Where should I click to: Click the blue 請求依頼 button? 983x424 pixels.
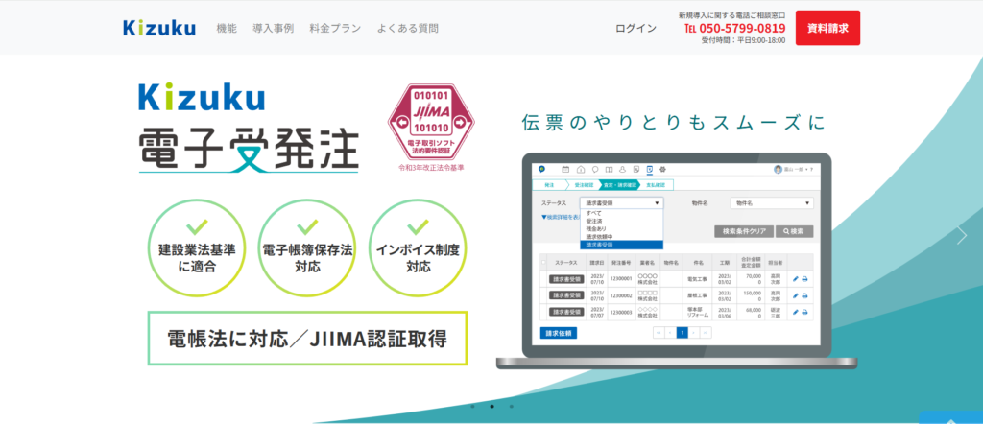tap(559, 333)
